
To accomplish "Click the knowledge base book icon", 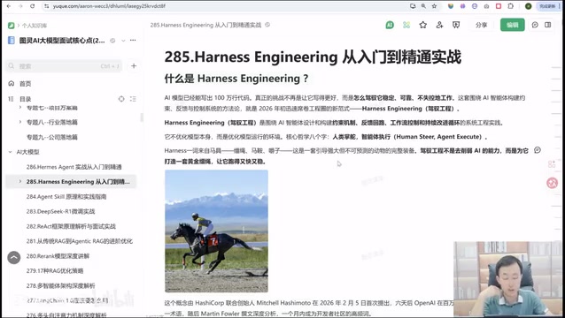I will pos(12,41).
